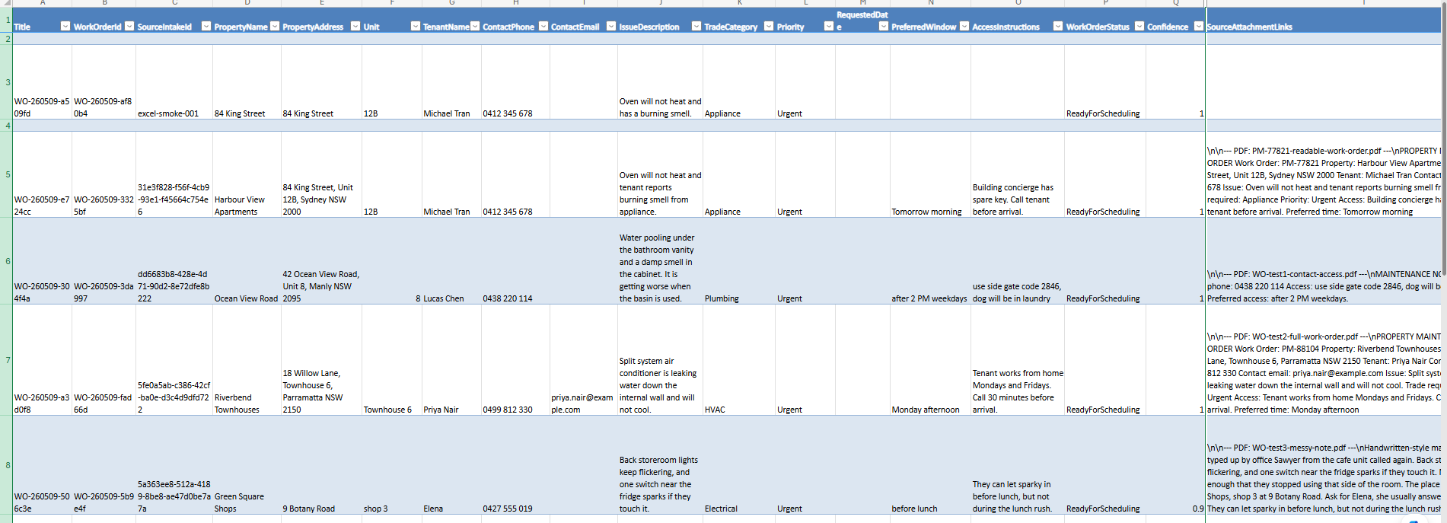The width and height of the screenshot is (1447, 523).
Task: Click the 'Elena' tenant name cell
Action: point(451,465)
